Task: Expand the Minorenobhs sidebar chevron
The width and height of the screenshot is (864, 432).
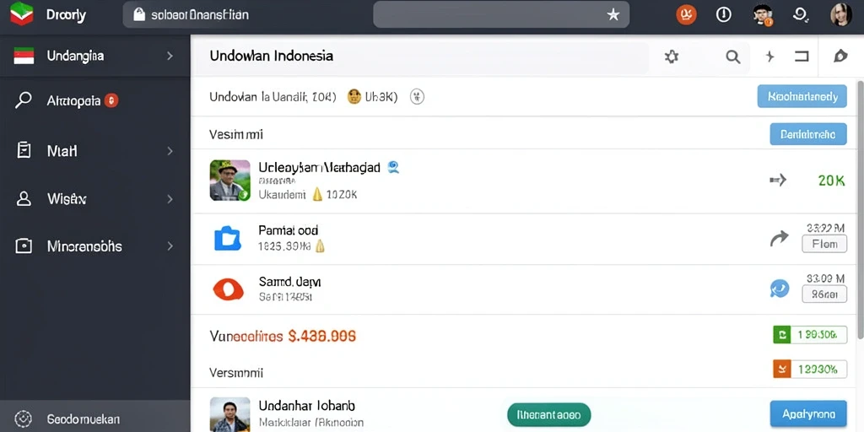Action: (170, 246)
